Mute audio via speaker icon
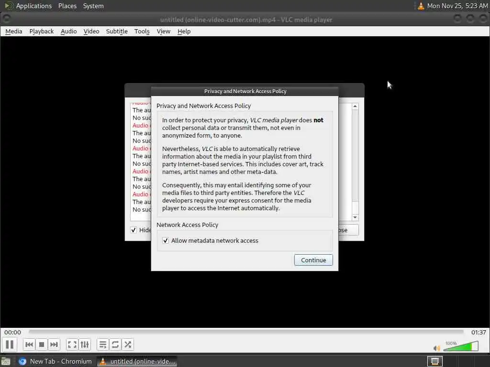 tap(436, 348)
